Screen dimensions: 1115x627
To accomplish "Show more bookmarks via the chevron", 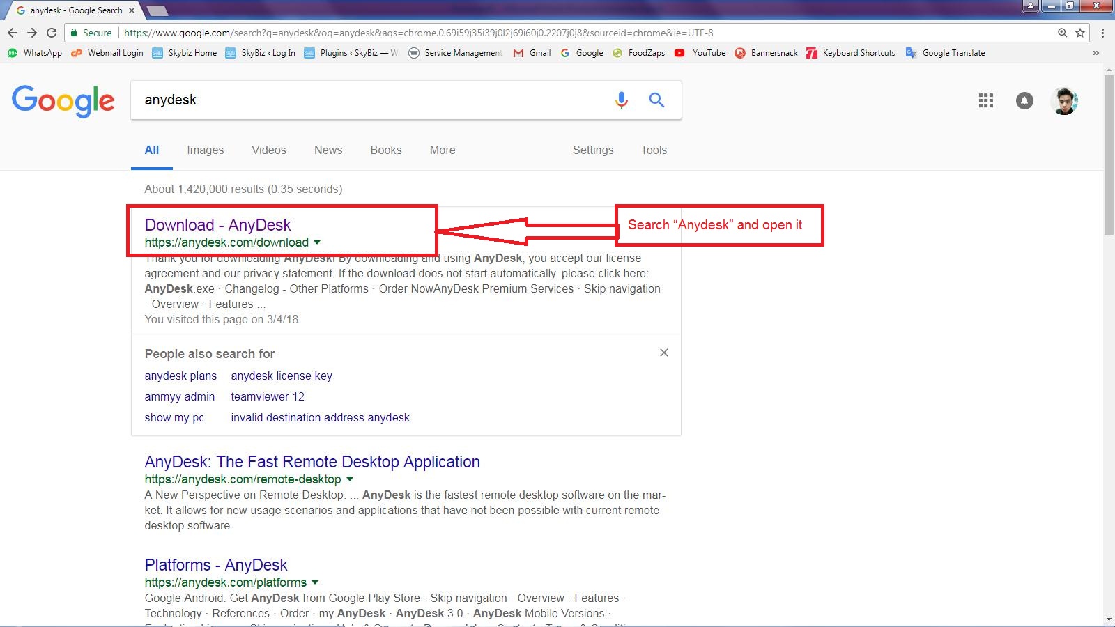I will [x=1096, y=53].
